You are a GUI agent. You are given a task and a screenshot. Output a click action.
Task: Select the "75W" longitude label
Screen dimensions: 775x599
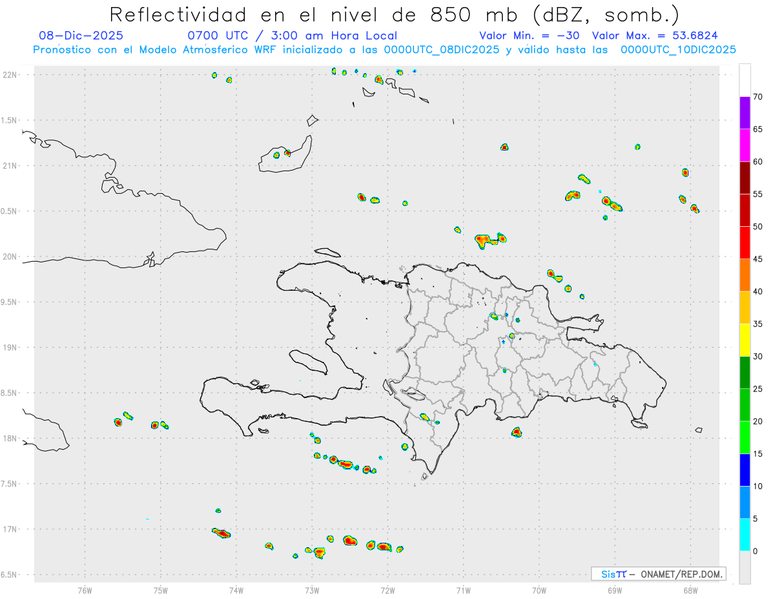coord(161,589)
